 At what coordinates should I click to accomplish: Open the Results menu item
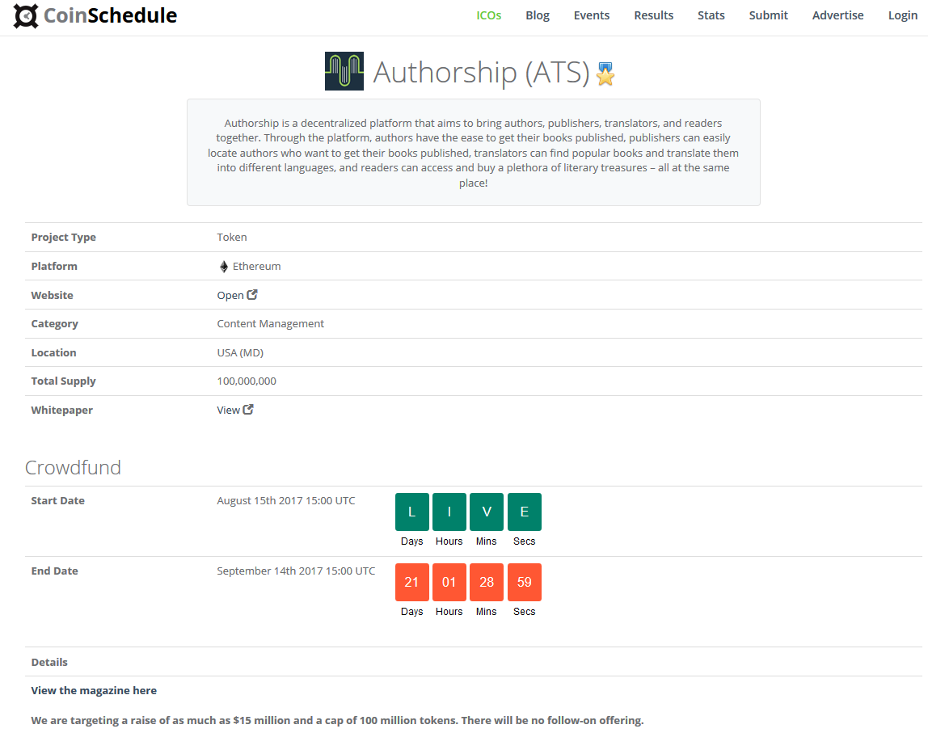[653, 15]
